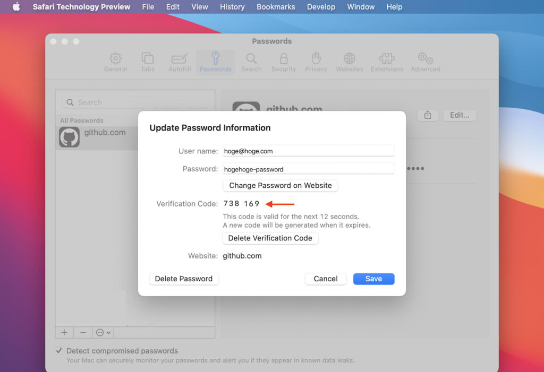
Task: Open the Bookmarks menu
Action: pyautogui.click(x=277, y=7)
